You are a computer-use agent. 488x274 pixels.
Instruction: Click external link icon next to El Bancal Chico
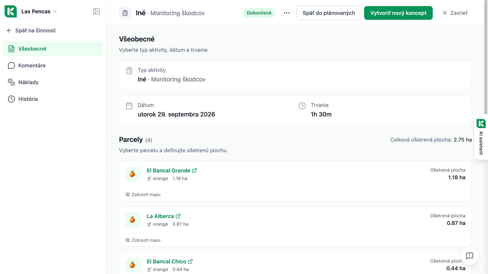tap(190, 261)
